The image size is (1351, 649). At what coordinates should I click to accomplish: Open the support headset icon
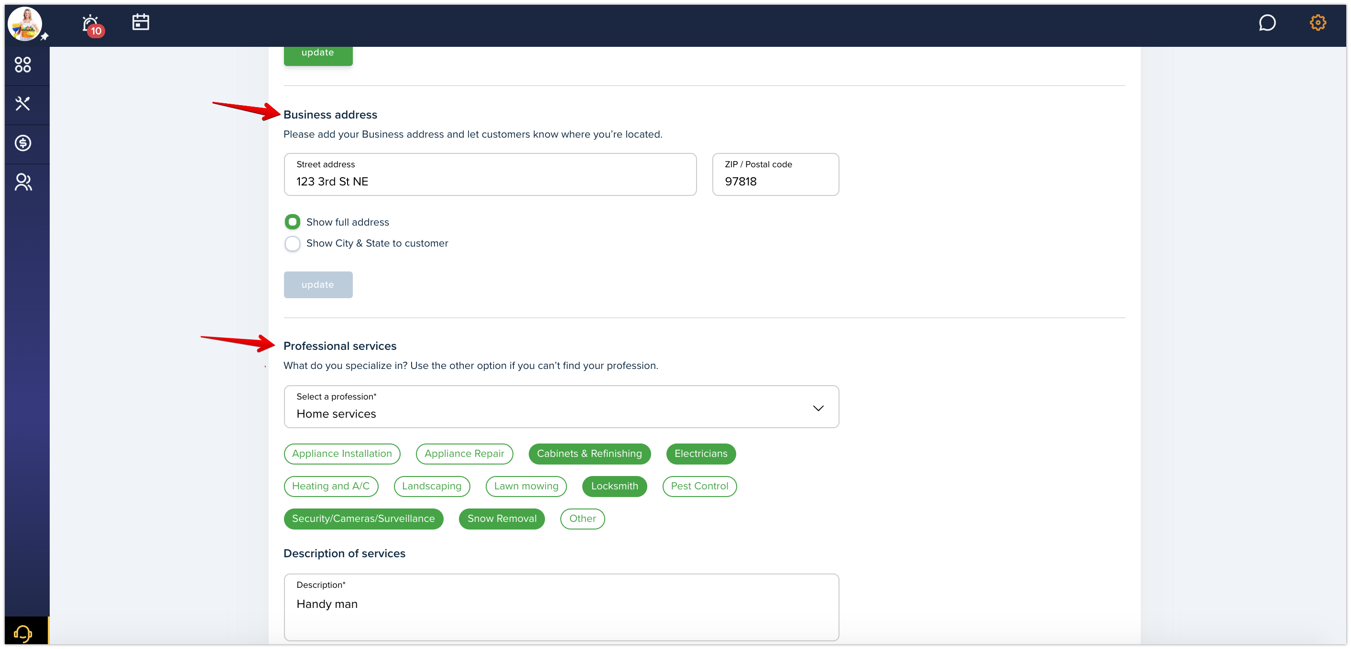pos(22,633)
